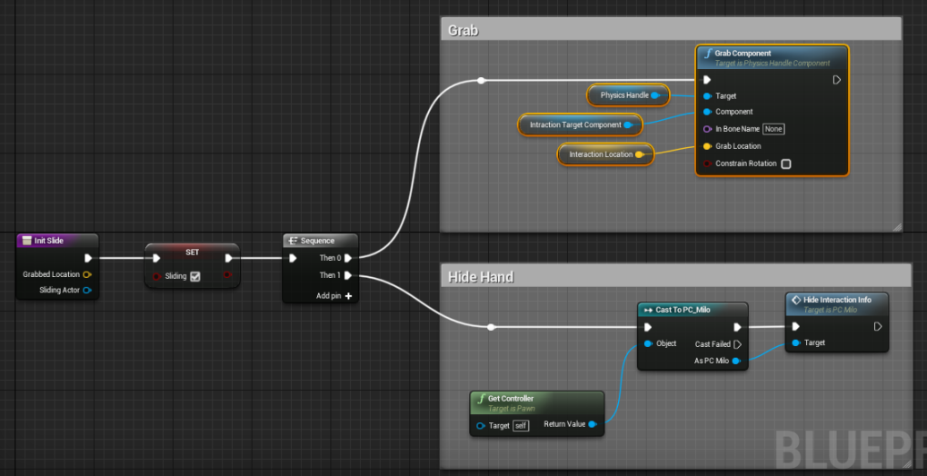
Task: Click Sliding boolean input pin on SET
Action: pos(156,276)
